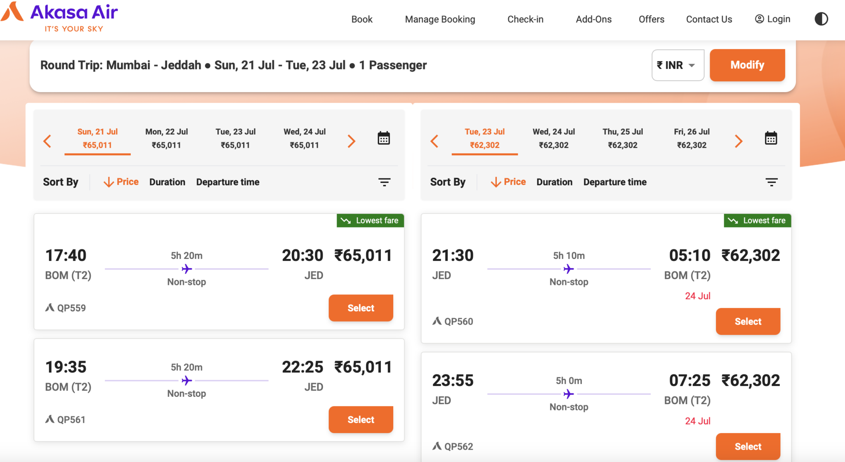Click the filter icon for outbound flights
The width and height of the screenshot is (845, 462).
tap(384, 182)
